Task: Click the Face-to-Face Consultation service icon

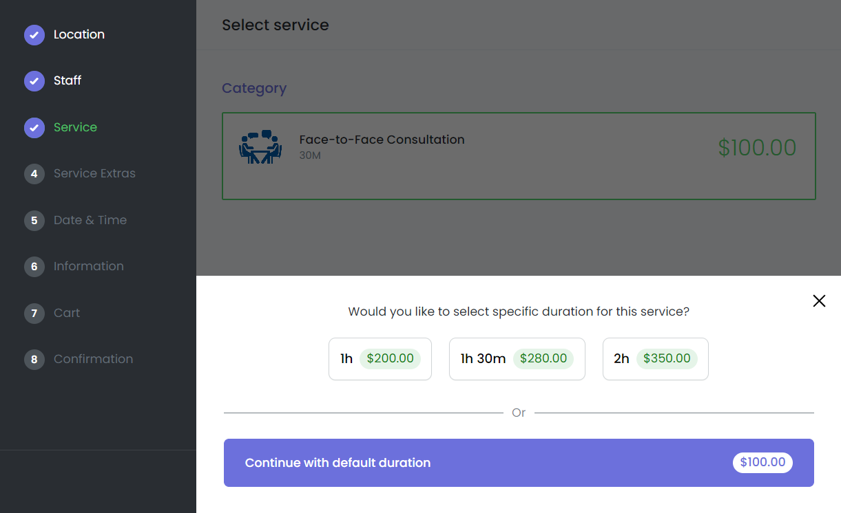Action: pyautogui.click(x=260, y=146)
